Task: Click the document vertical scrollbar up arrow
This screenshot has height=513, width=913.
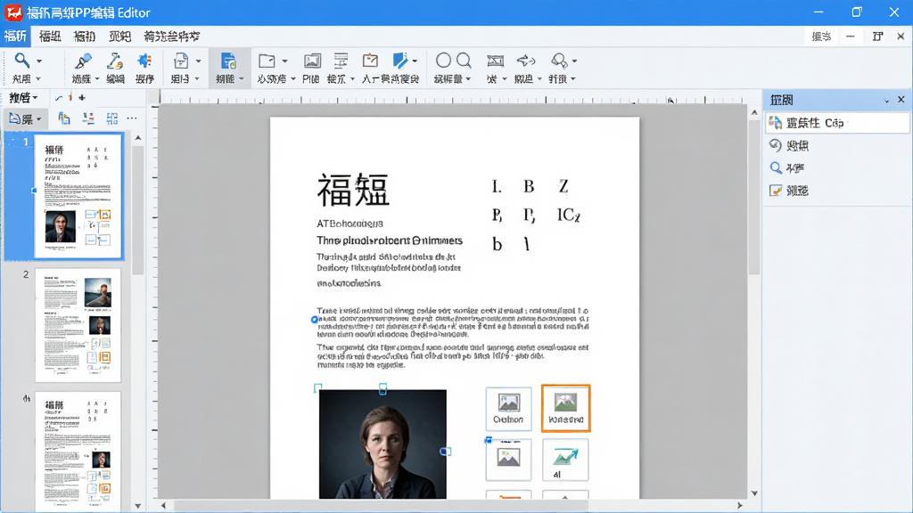Action: 754,112
